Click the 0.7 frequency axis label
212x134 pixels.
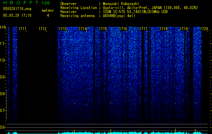coord(3,111)
